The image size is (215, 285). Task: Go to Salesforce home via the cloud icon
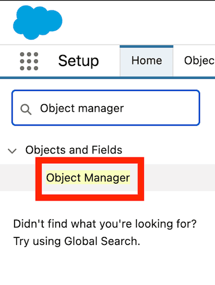point(38,23)
